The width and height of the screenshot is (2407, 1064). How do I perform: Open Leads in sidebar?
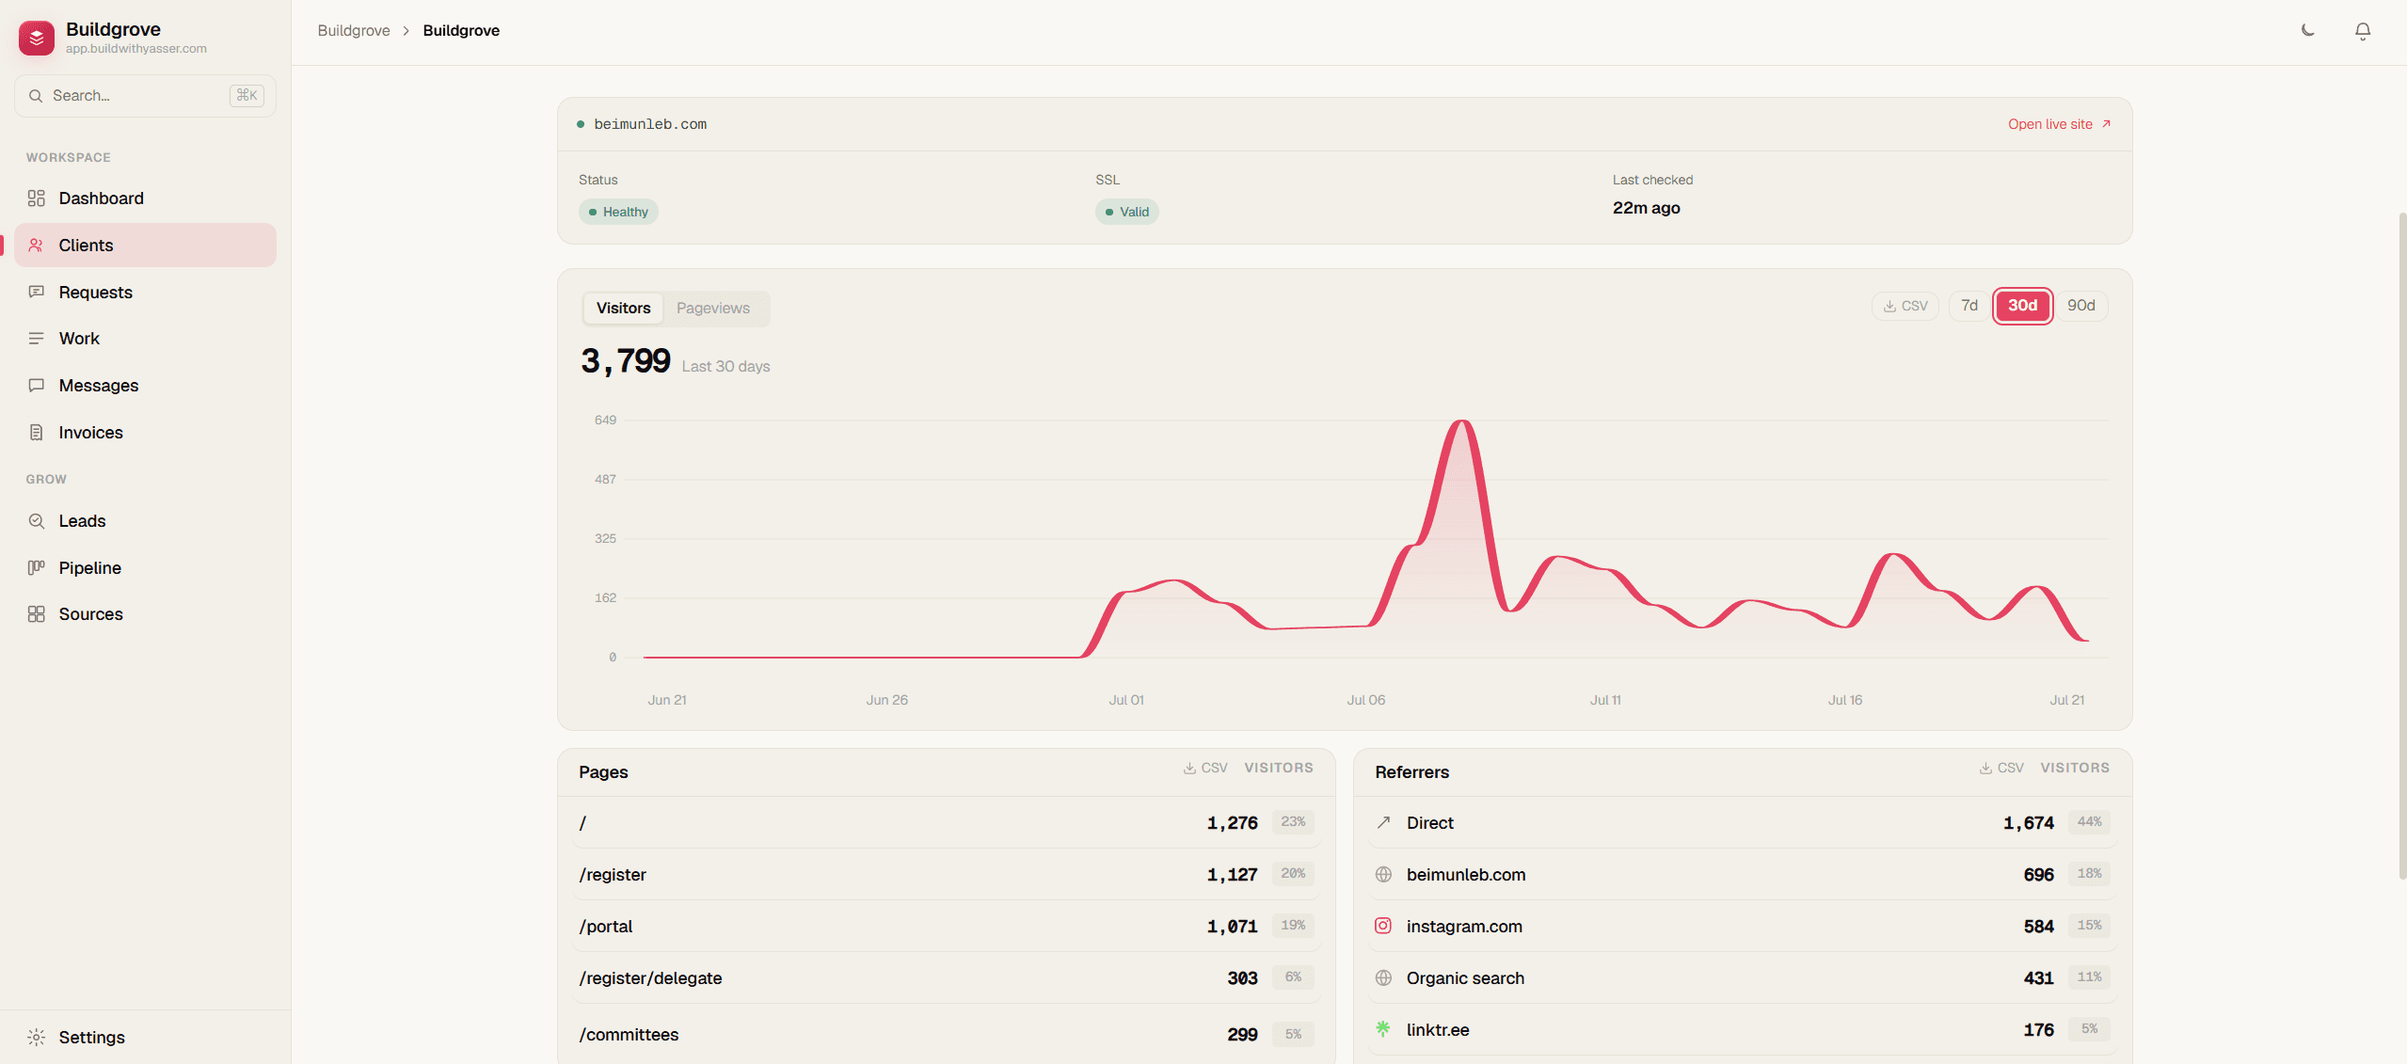pos(145,521)
